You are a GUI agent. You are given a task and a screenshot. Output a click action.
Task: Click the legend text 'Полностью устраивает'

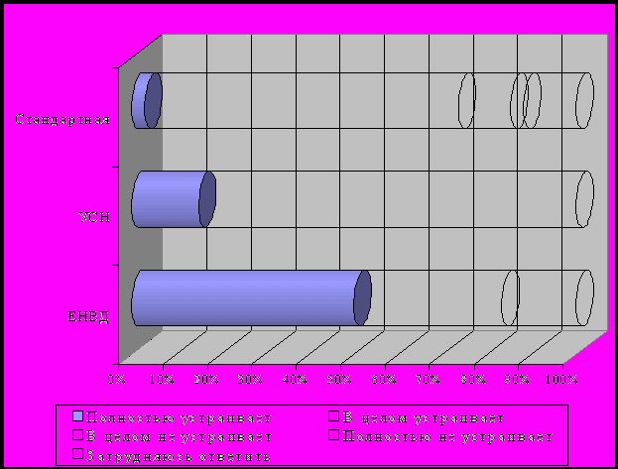click(179, 417)
